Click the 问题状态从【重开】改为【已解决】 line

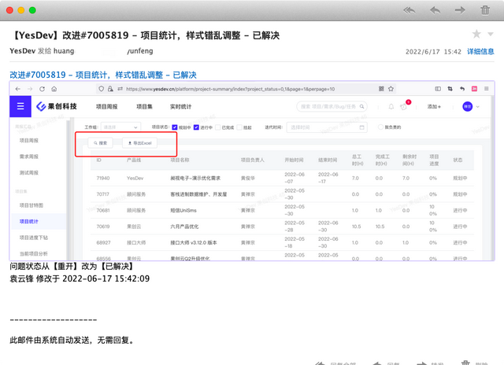[72, 266]
